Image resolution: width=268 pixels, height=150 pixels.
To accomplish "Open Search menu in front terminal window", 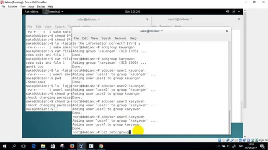I will point(106,38).
